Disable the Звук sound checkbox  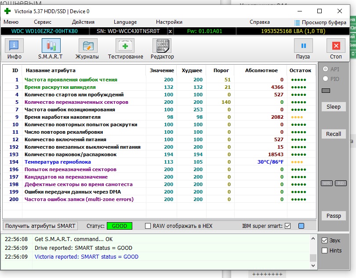325,241
